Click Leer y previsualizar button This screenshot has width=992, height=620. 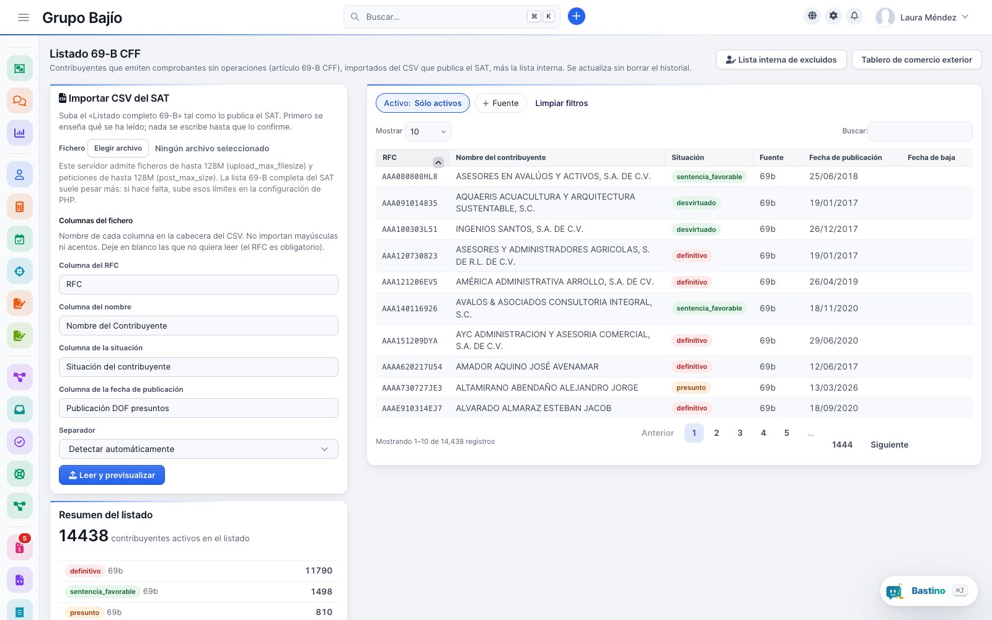112,475
